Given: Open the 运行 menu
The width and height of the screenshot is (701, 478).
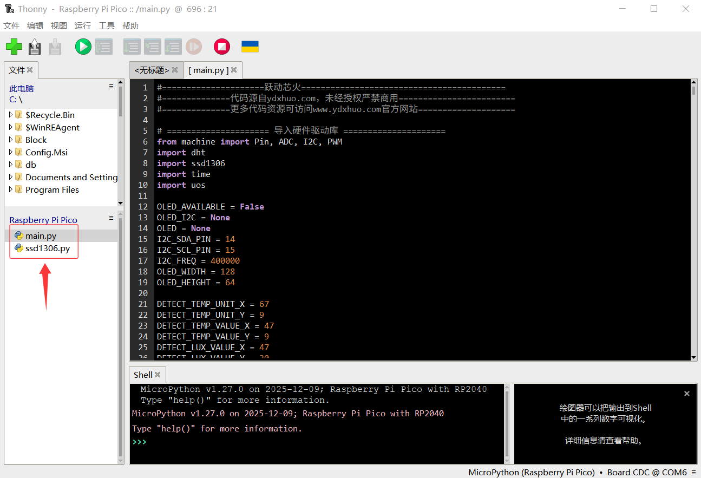Looking at the screenshot, I should pos(83,25).
